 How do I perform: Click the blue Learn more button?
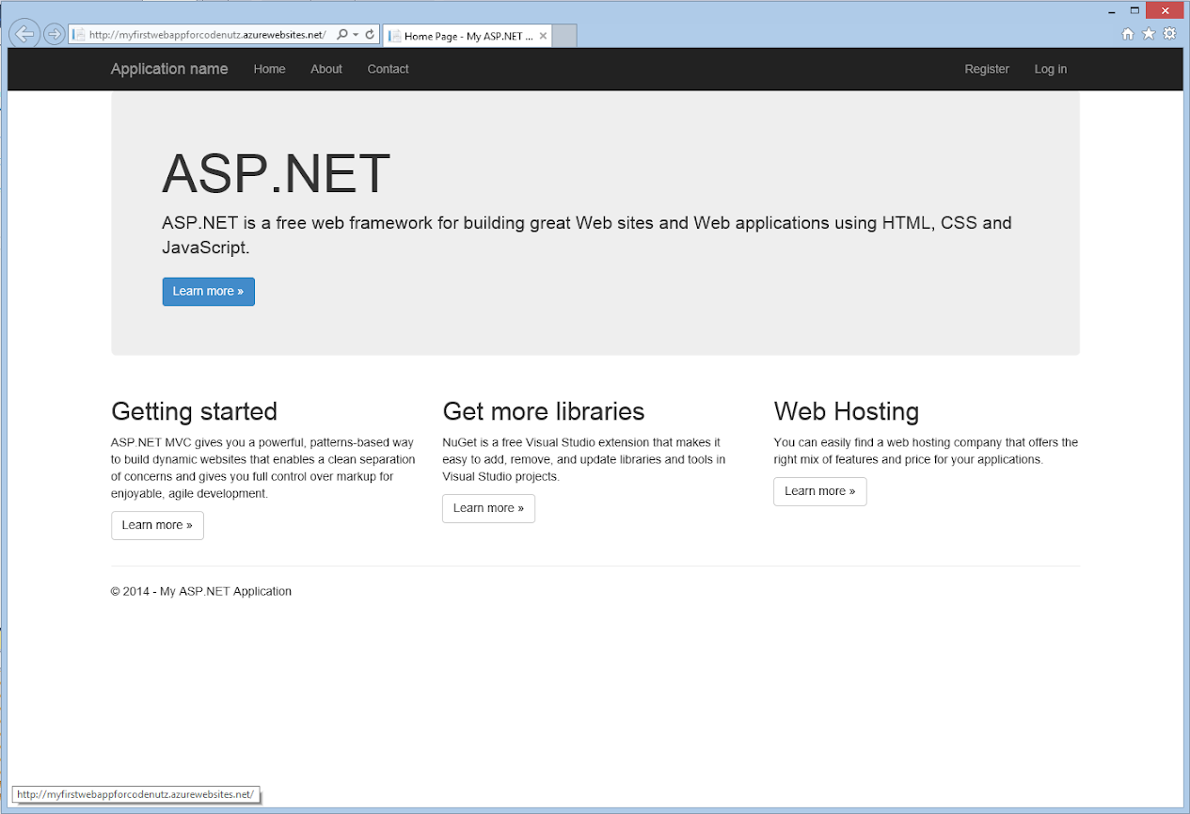[208, 292]
